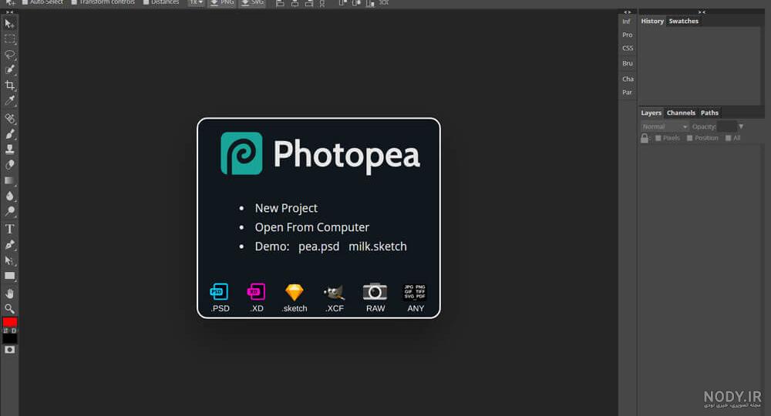Screen dimensions: 771x416
Task: Select the Lasso tool
Action: [9, 55]
